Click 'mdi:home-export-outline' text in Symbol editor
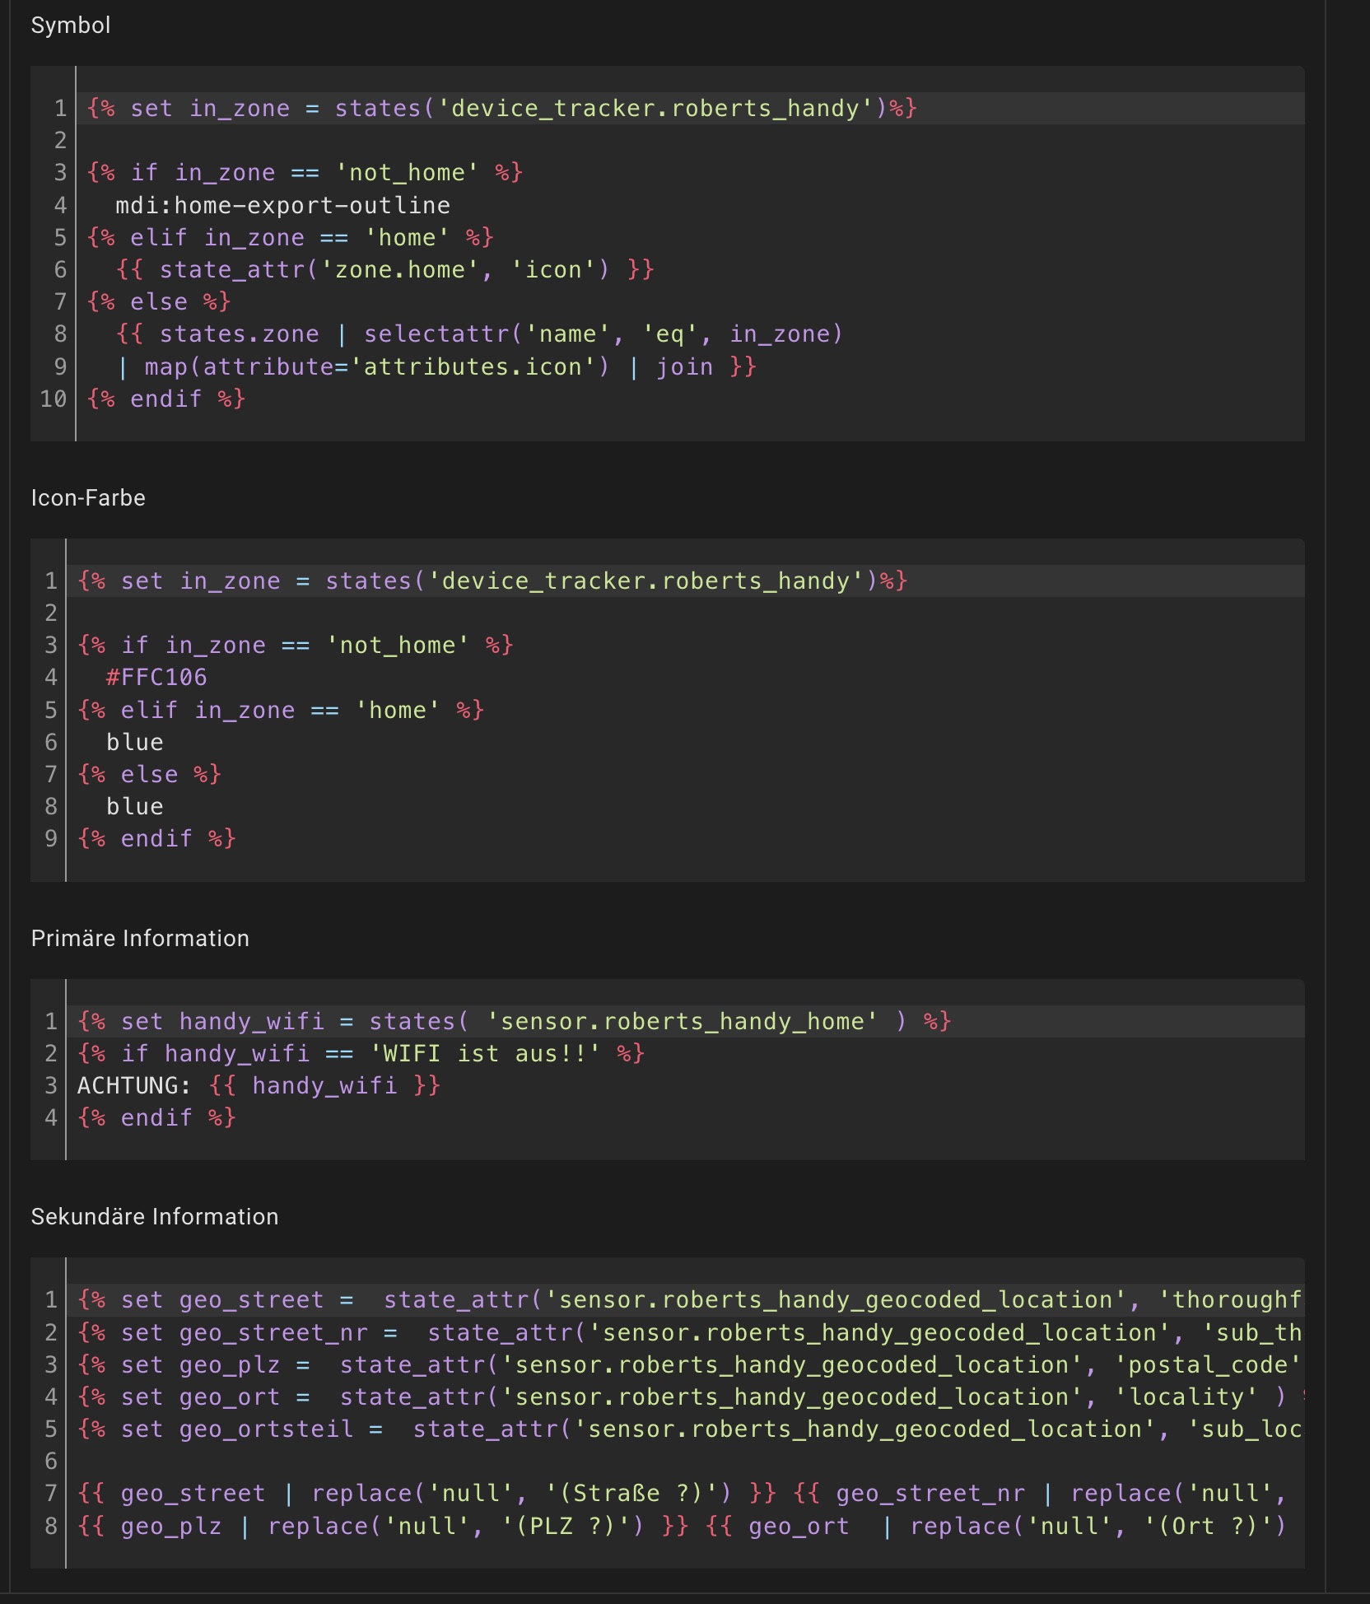The height and width of the screenshot is (1604, 1370). point(282,205)
